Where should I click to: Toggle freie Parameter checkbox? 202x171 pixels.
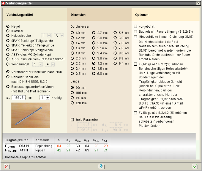click(x=72, y=120)
